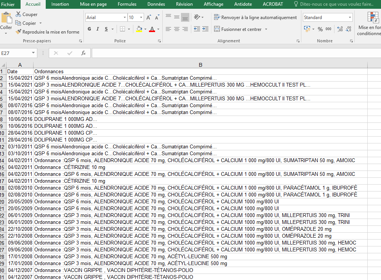Image resolution: width=381 pixels, height=280 pixels.
Task: Increase indent
Action: point(205,29)
